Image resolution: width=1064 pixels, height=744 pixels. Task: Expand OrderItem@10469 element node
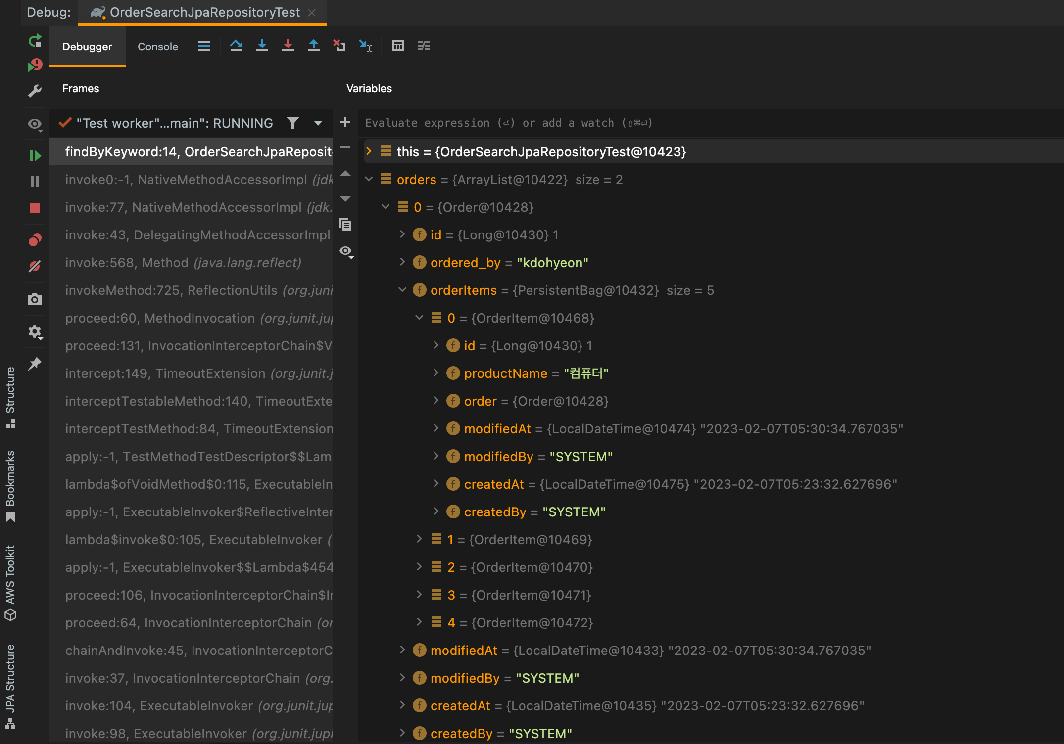pyautogui.click(x=419, y=539)
